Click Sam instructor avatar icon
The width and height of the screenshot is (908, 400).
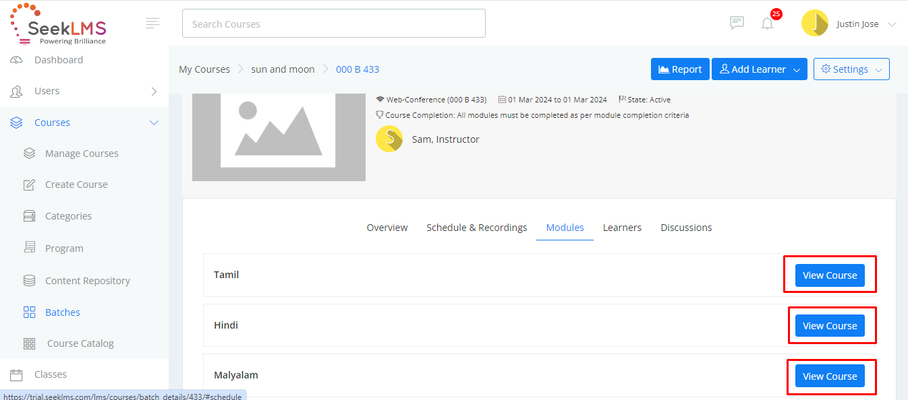pyautogui.click(x=389, y=139)
